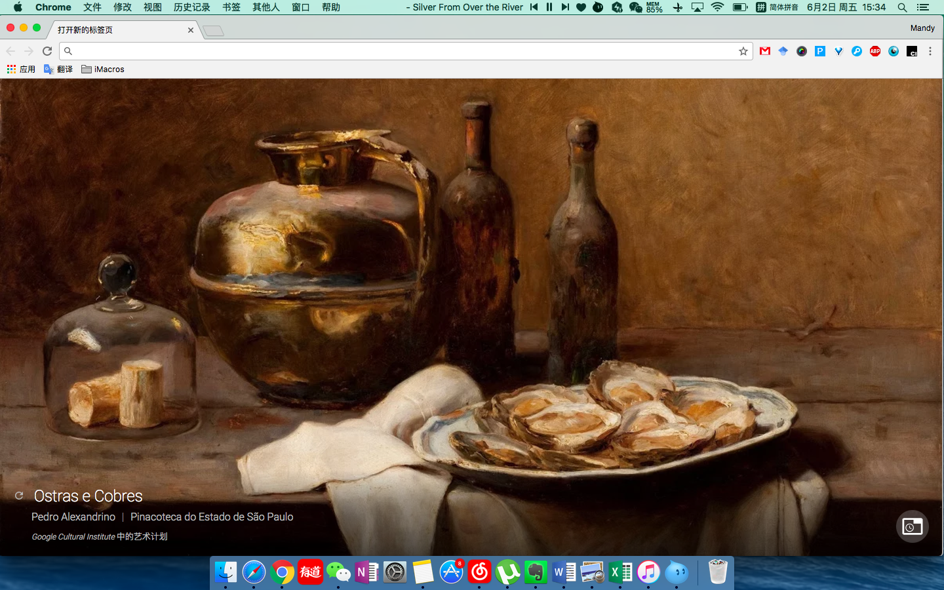Switch Chrome profile from Mandy

click(922, 28)
